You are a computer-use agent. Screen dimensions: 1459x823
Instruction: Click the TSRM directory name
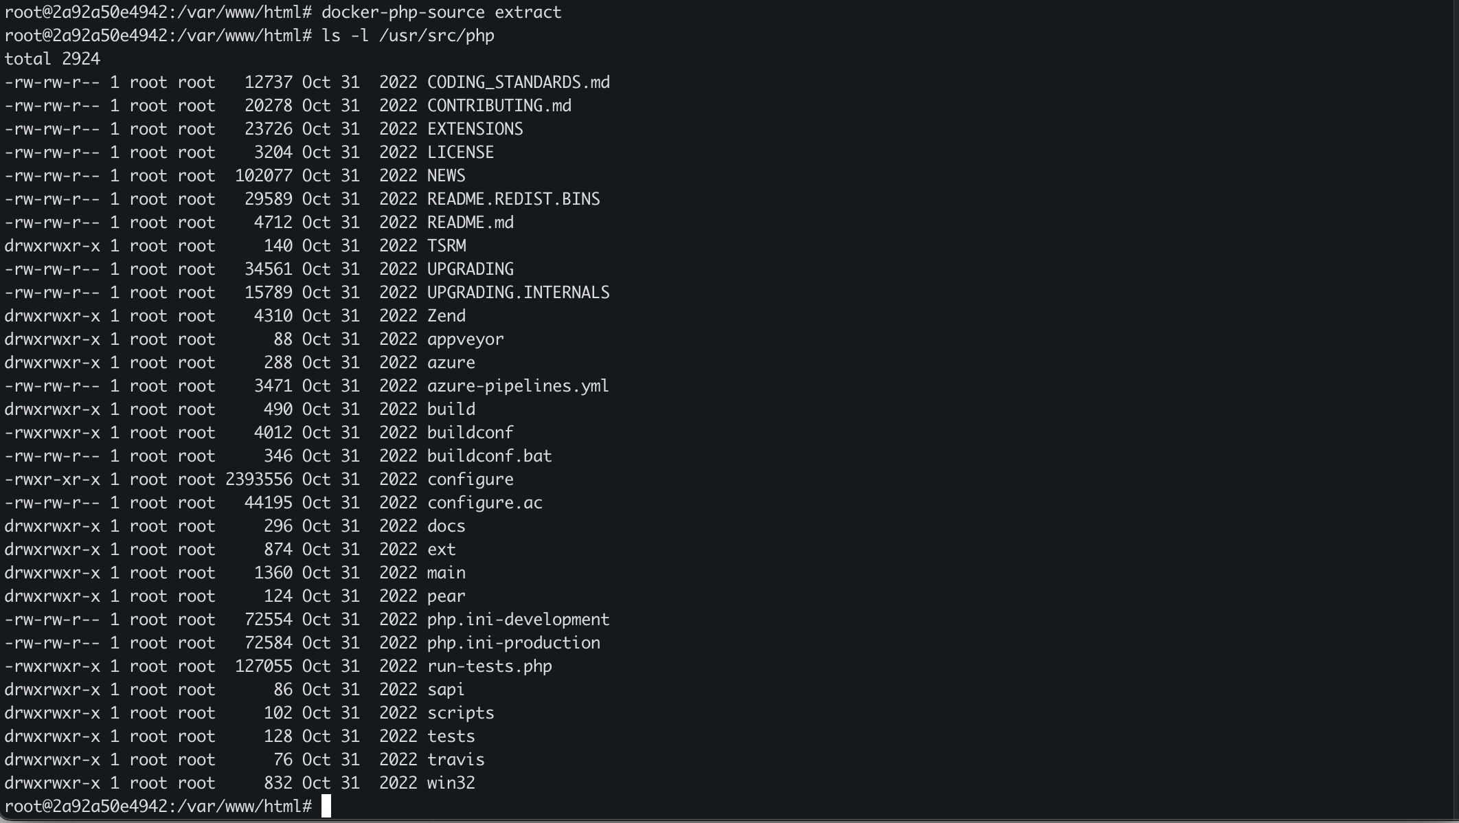point(446,246)
